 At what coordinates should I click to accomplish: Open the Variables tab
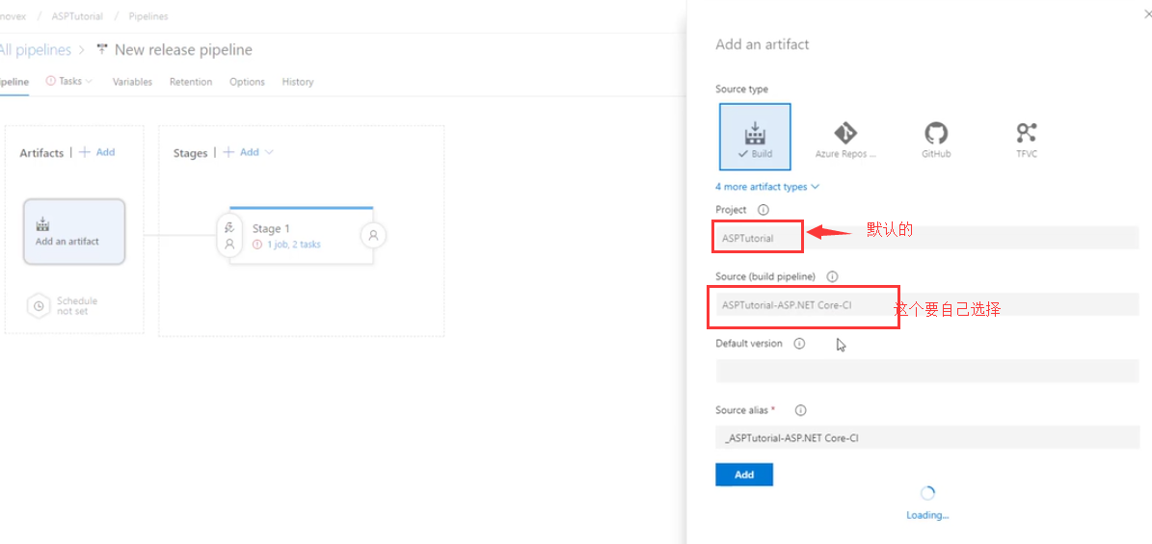[132, 82]
